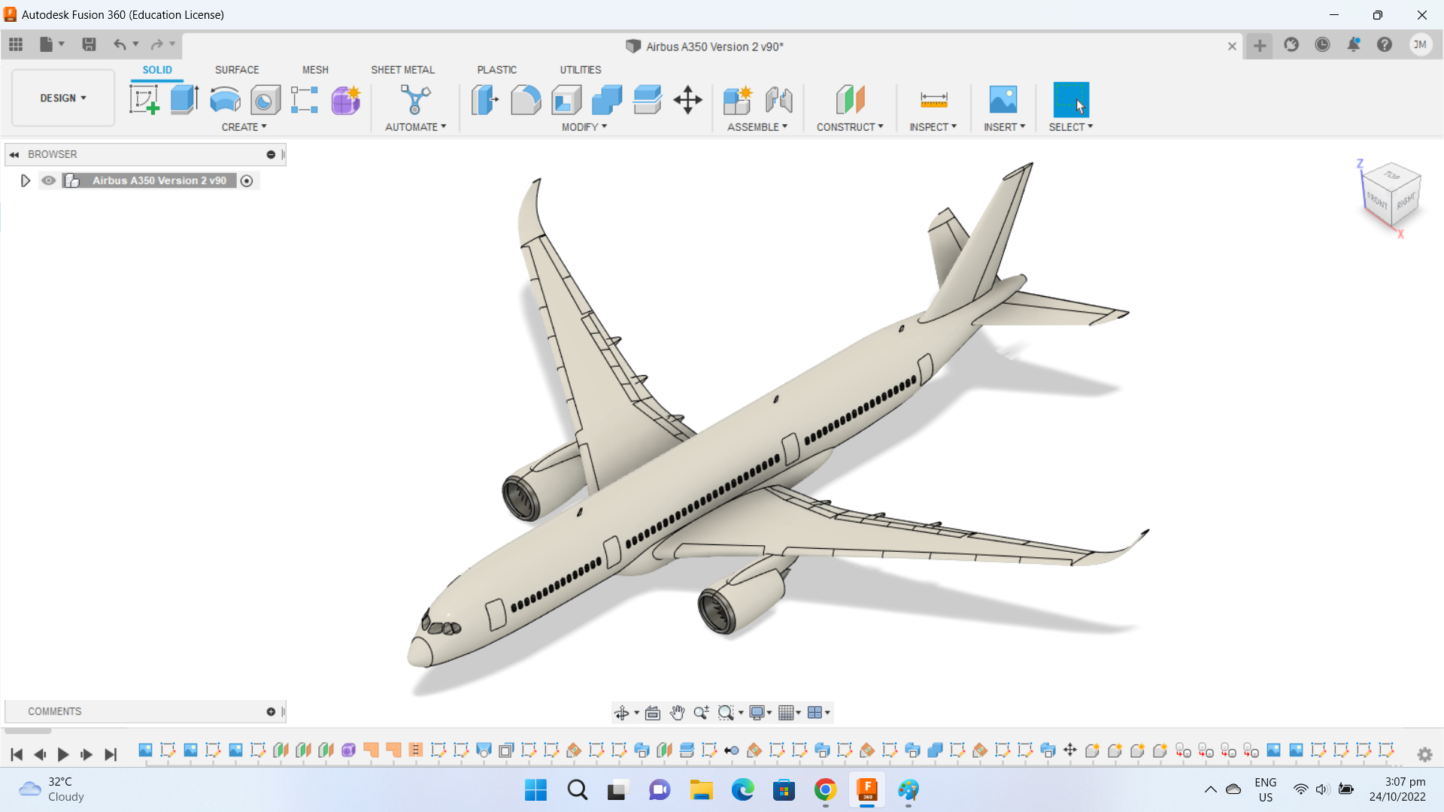Viewport: 1444px width, 812px height.
Task: Select the Offset Face tool icon
Action: (x=647, y=99)
